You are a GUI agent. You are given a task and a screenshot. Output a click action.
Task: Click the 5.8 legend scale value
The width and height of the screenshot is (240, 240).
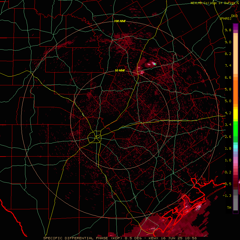228,89
